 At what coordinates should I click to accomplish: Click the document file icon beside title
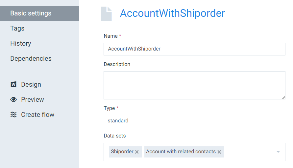tap(106, 14)
